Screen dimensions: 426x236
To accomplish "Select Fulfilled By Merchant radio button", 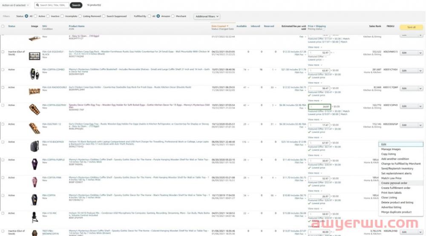I will pyautogui.click(x=173, y=16).
